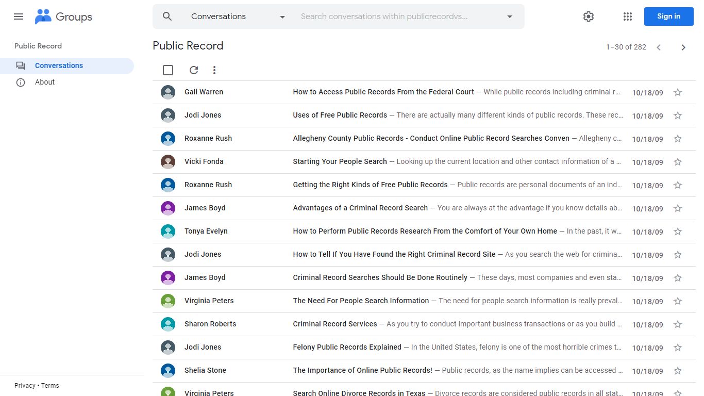This screenshot has width=704, height=396.
Task: Select About in the sidebar
Action: point(67,82)
